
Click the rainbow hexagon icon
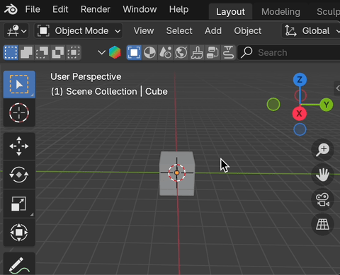pos(115,52)
